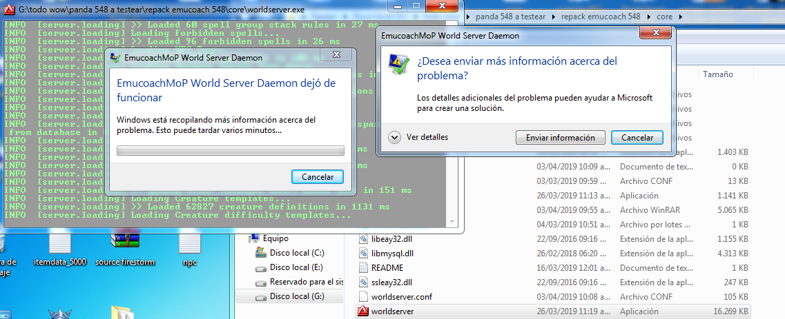
Task: Click the file name 'worldserver' in Explorer
Action: coord(392,311)
